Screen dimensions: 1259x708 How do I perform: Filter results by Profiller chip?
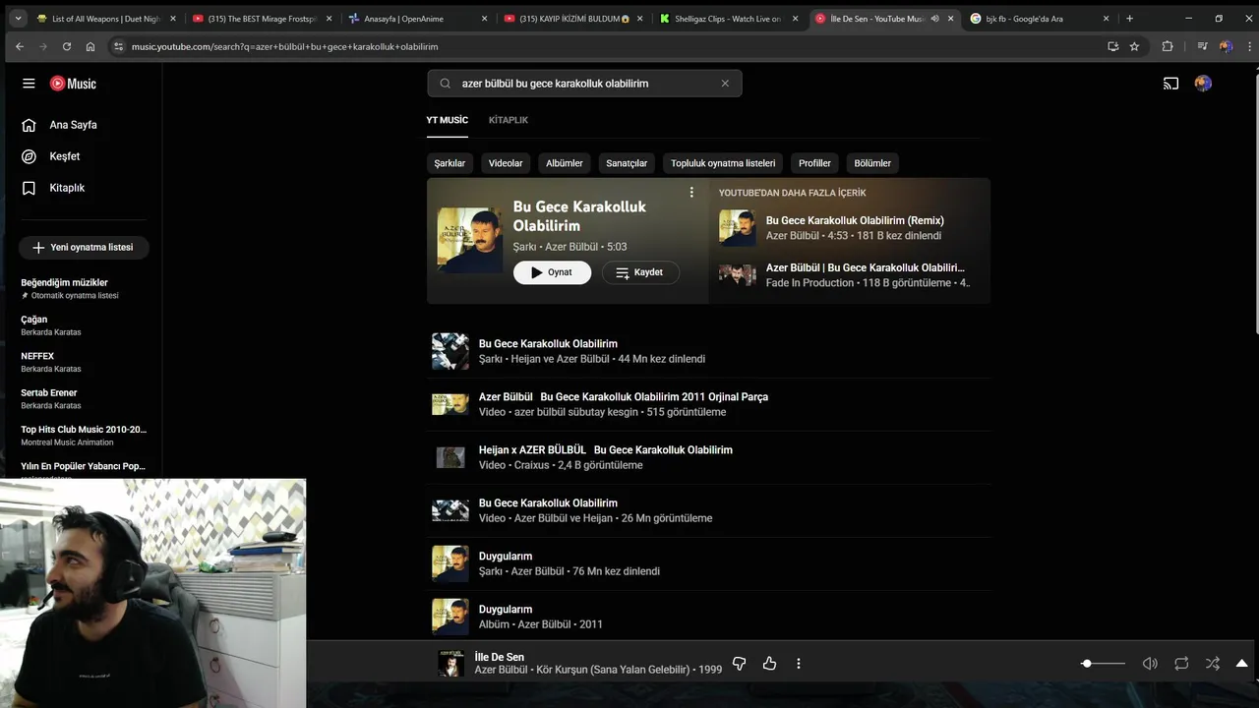(814, 163)
